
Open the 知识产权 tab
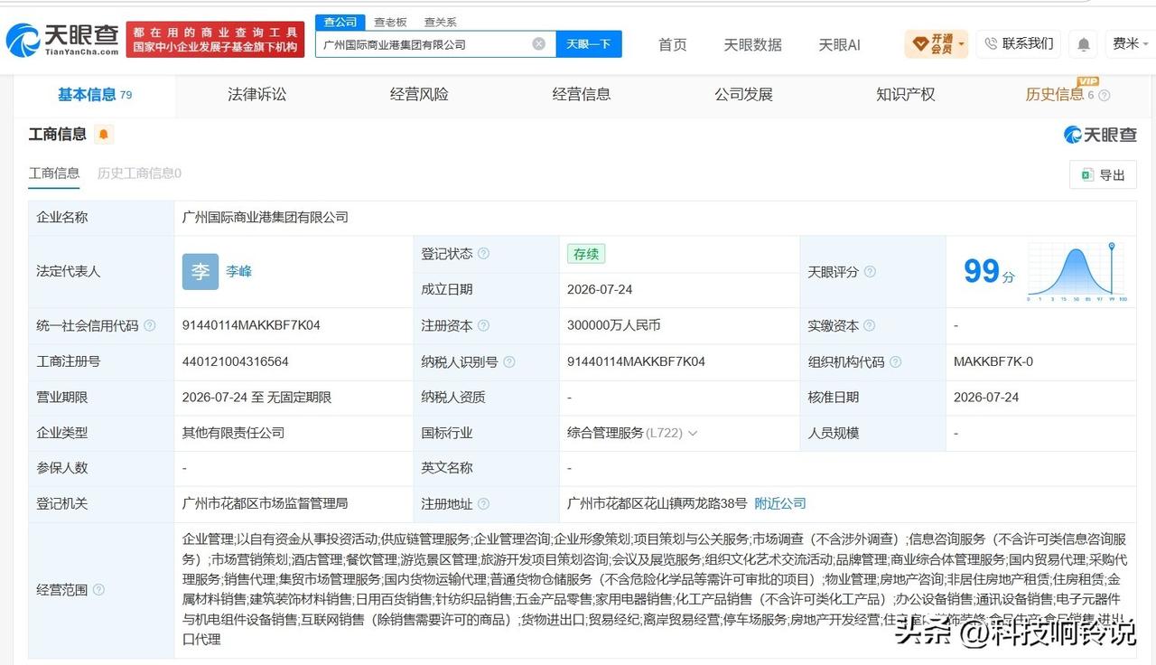(906, 94)
